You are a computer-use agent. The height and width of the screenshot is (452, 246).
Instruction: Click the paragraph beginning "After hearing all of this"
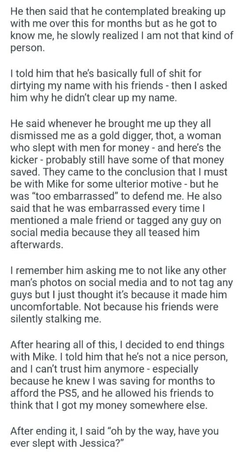(x=119, y=375)
